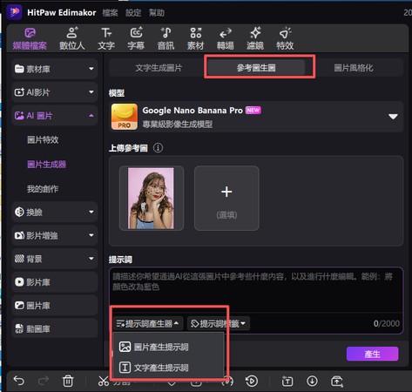Click the undo arrow icon
This screenshot has height=392, width=412.
[19, 381]
